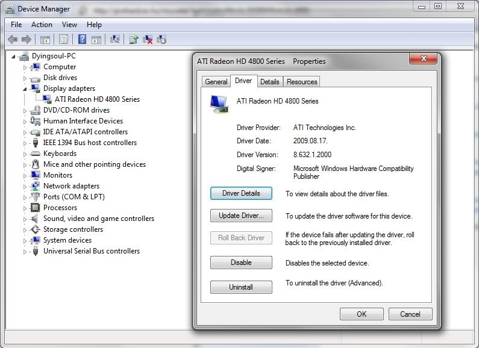Screen dimensions: 479x348
Task: Click the Forward arrow in the toolbar
Action: point(27,39)
